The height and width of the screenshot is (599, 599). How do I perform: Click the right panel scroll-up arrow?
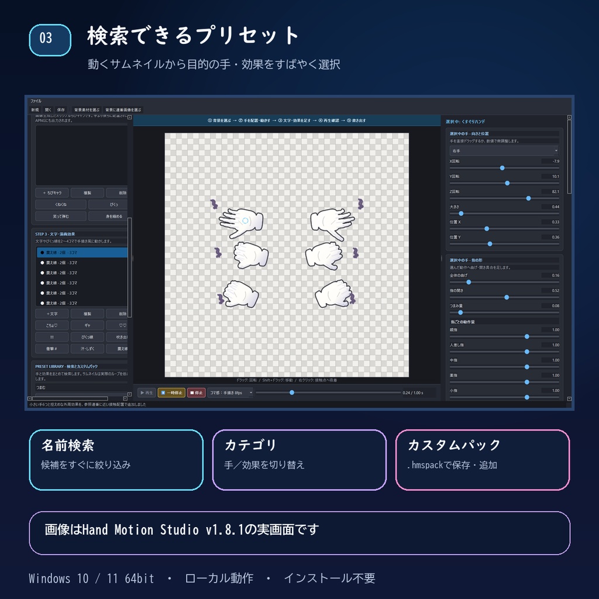[x=569, y=117]
